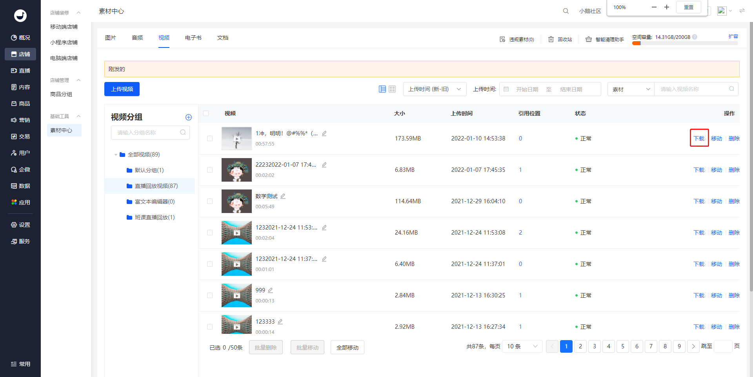Click the search magnifier icon in header
The height and width of the screenshot is (377, 753).
click(566, 11)
